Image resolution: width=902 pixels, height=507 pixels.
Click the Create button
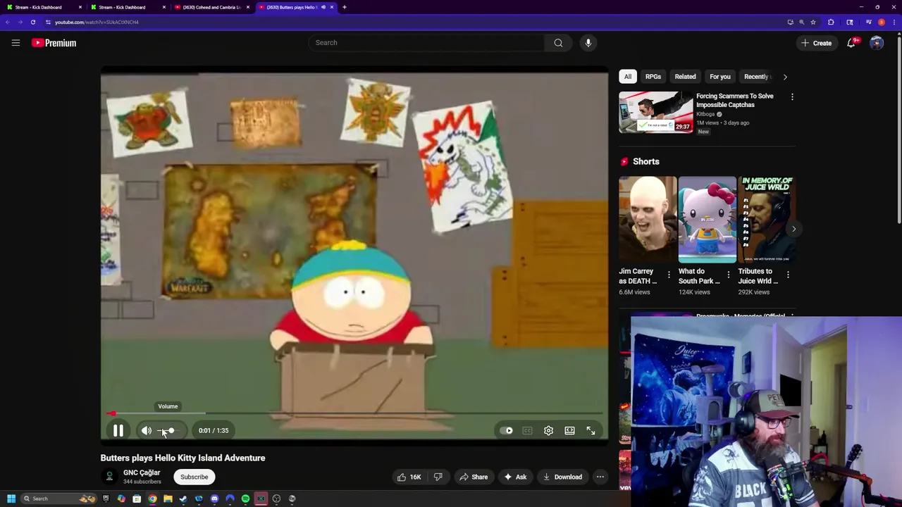click(x=816, y=43)
